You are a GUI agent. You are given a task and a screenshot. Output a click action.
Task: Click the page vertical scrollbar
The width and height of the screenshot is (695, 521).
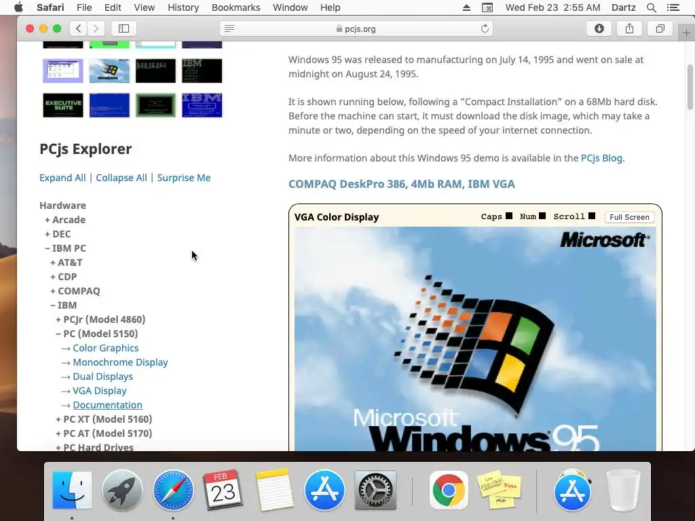click(690, 87)
